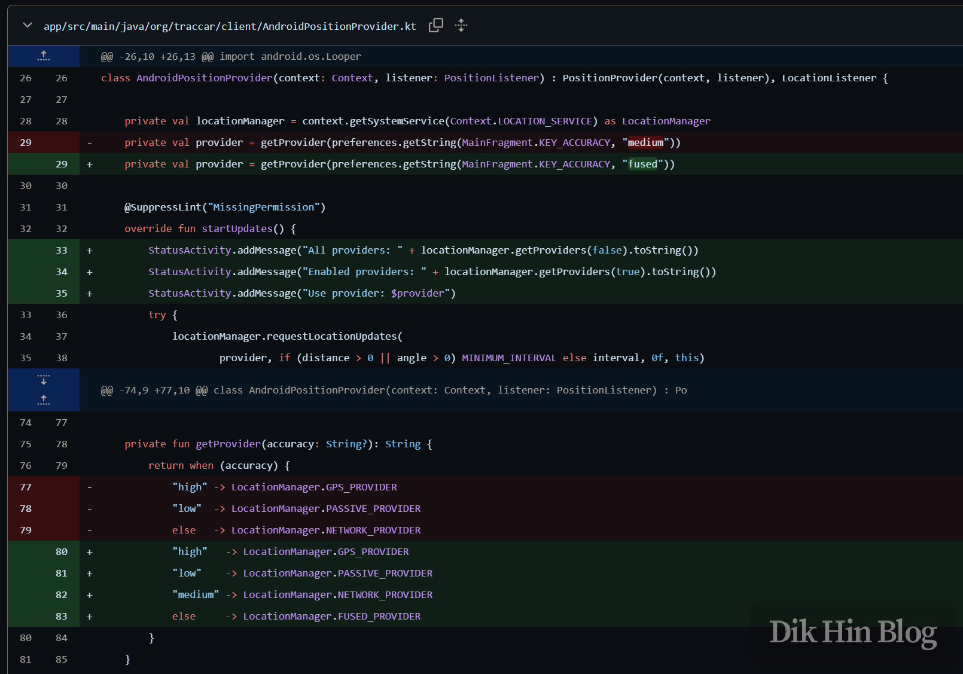The image size is (963, 674).
Task: Click line number 33 of the StatusActivity addition
Action: tap(62, 250)
